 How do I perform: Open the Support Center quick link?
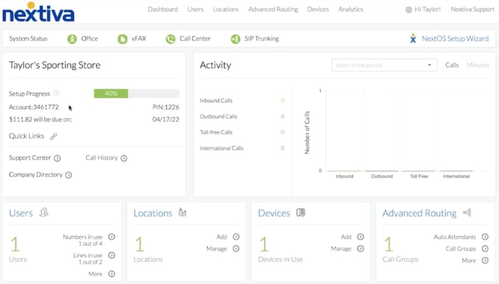(30, 158)
